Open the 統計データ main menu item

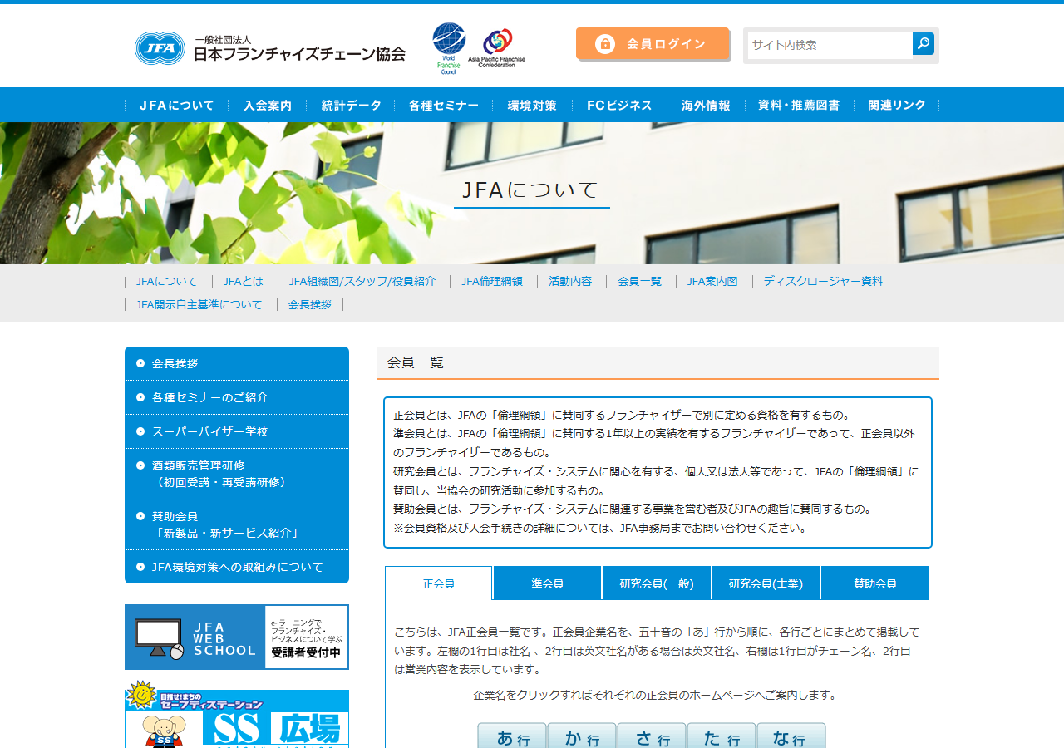pyautogui.click(x=351, y=106)
